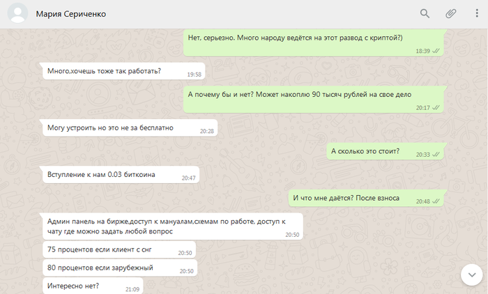This screenshot has height=294, width=488.
Task: Click the "Интересно нет?" message bubble
Action: coord(93,286)
